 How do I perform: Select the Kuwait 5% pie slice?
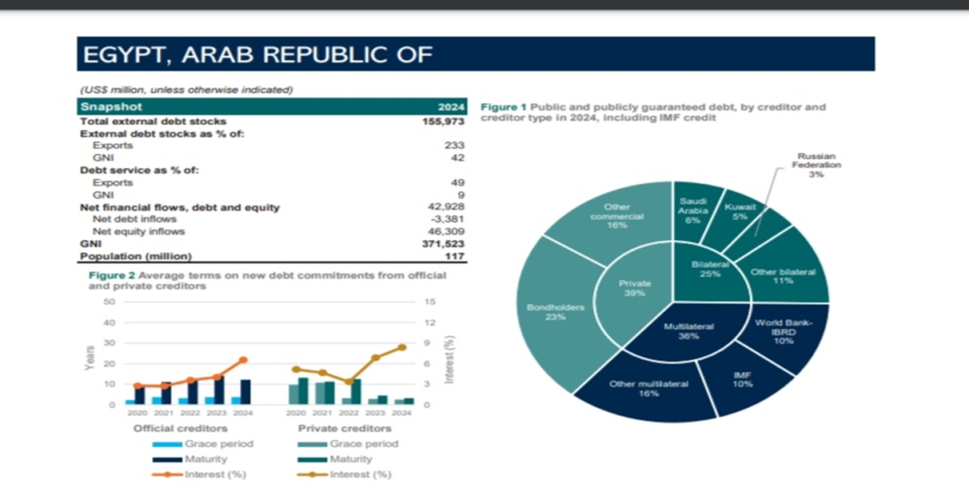(738, 213)
